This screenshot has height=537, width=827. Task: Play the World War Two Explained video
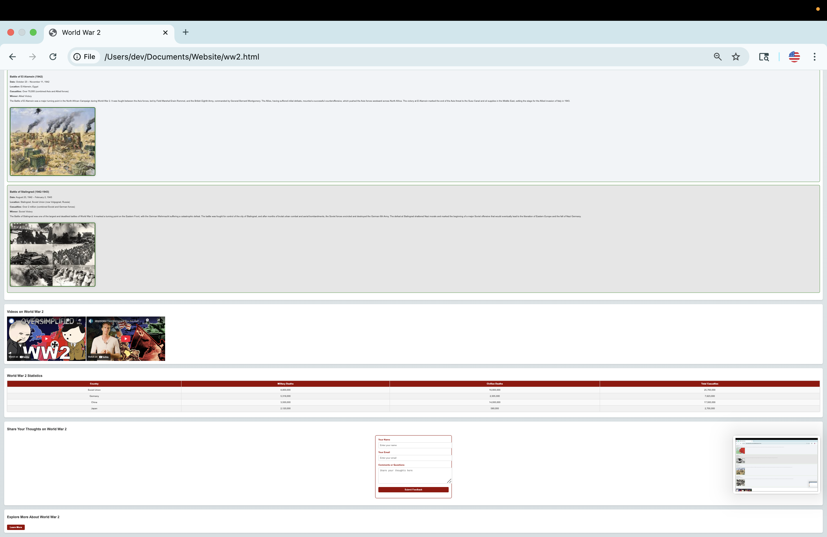point(125,338)
